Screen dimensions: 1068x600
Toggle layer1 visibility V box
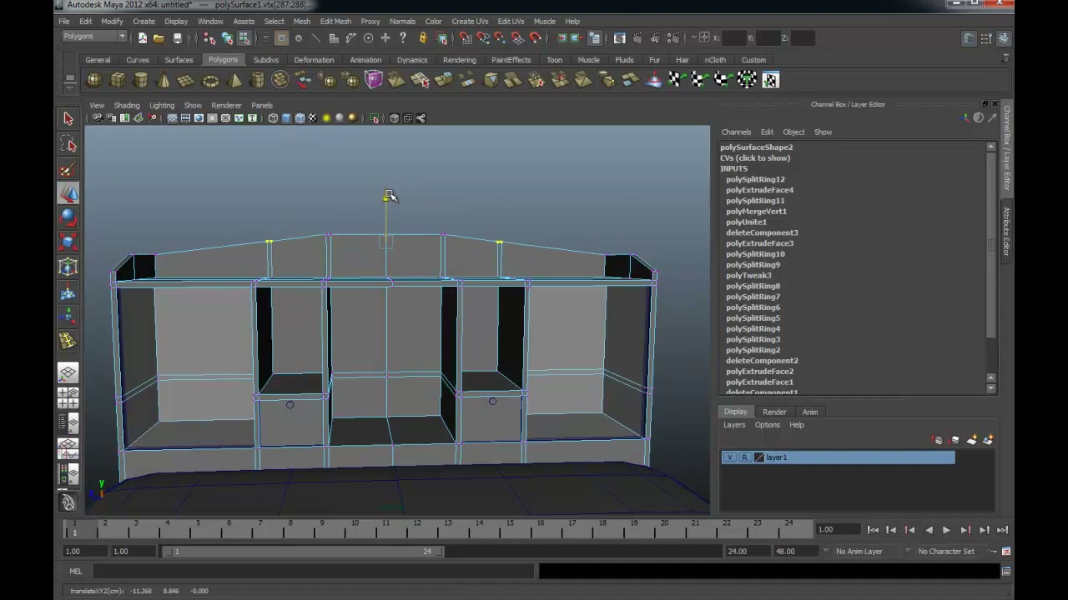730,457
